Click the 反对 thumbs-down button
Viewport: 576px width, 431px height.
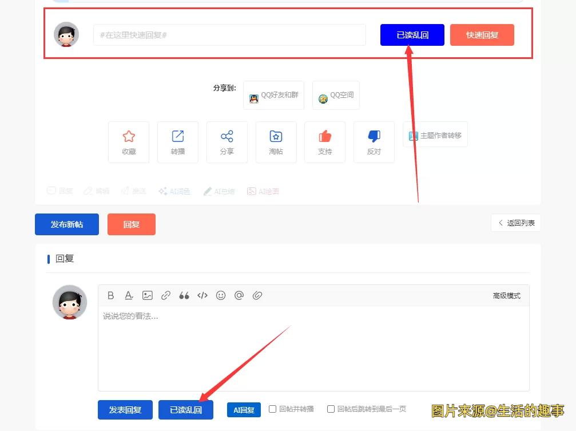pyautogui.click(x=374, y=142)
